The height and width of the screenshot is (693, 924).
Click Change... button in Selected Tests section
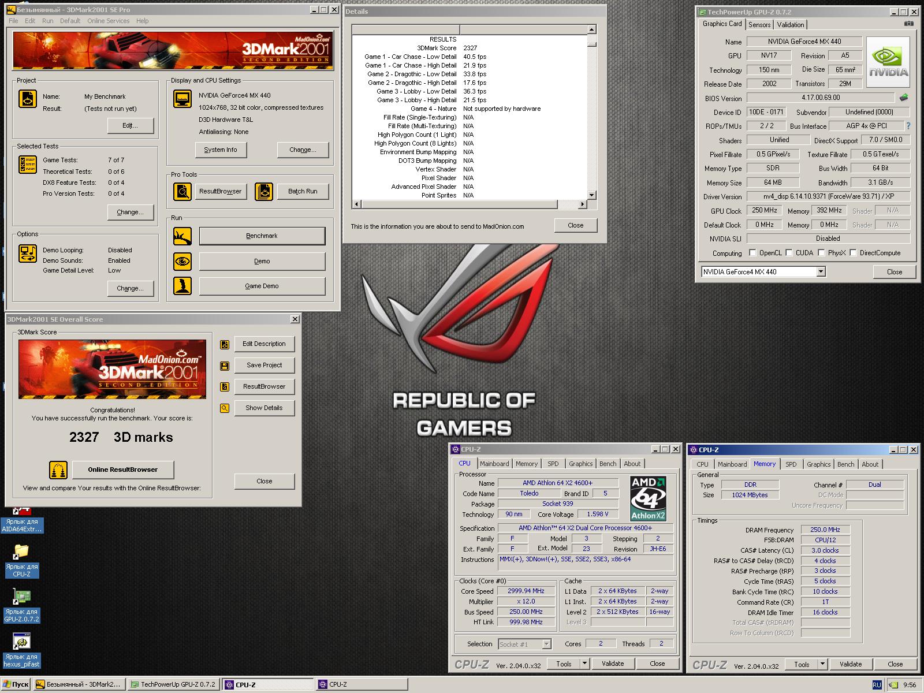(x=131, y=212)
